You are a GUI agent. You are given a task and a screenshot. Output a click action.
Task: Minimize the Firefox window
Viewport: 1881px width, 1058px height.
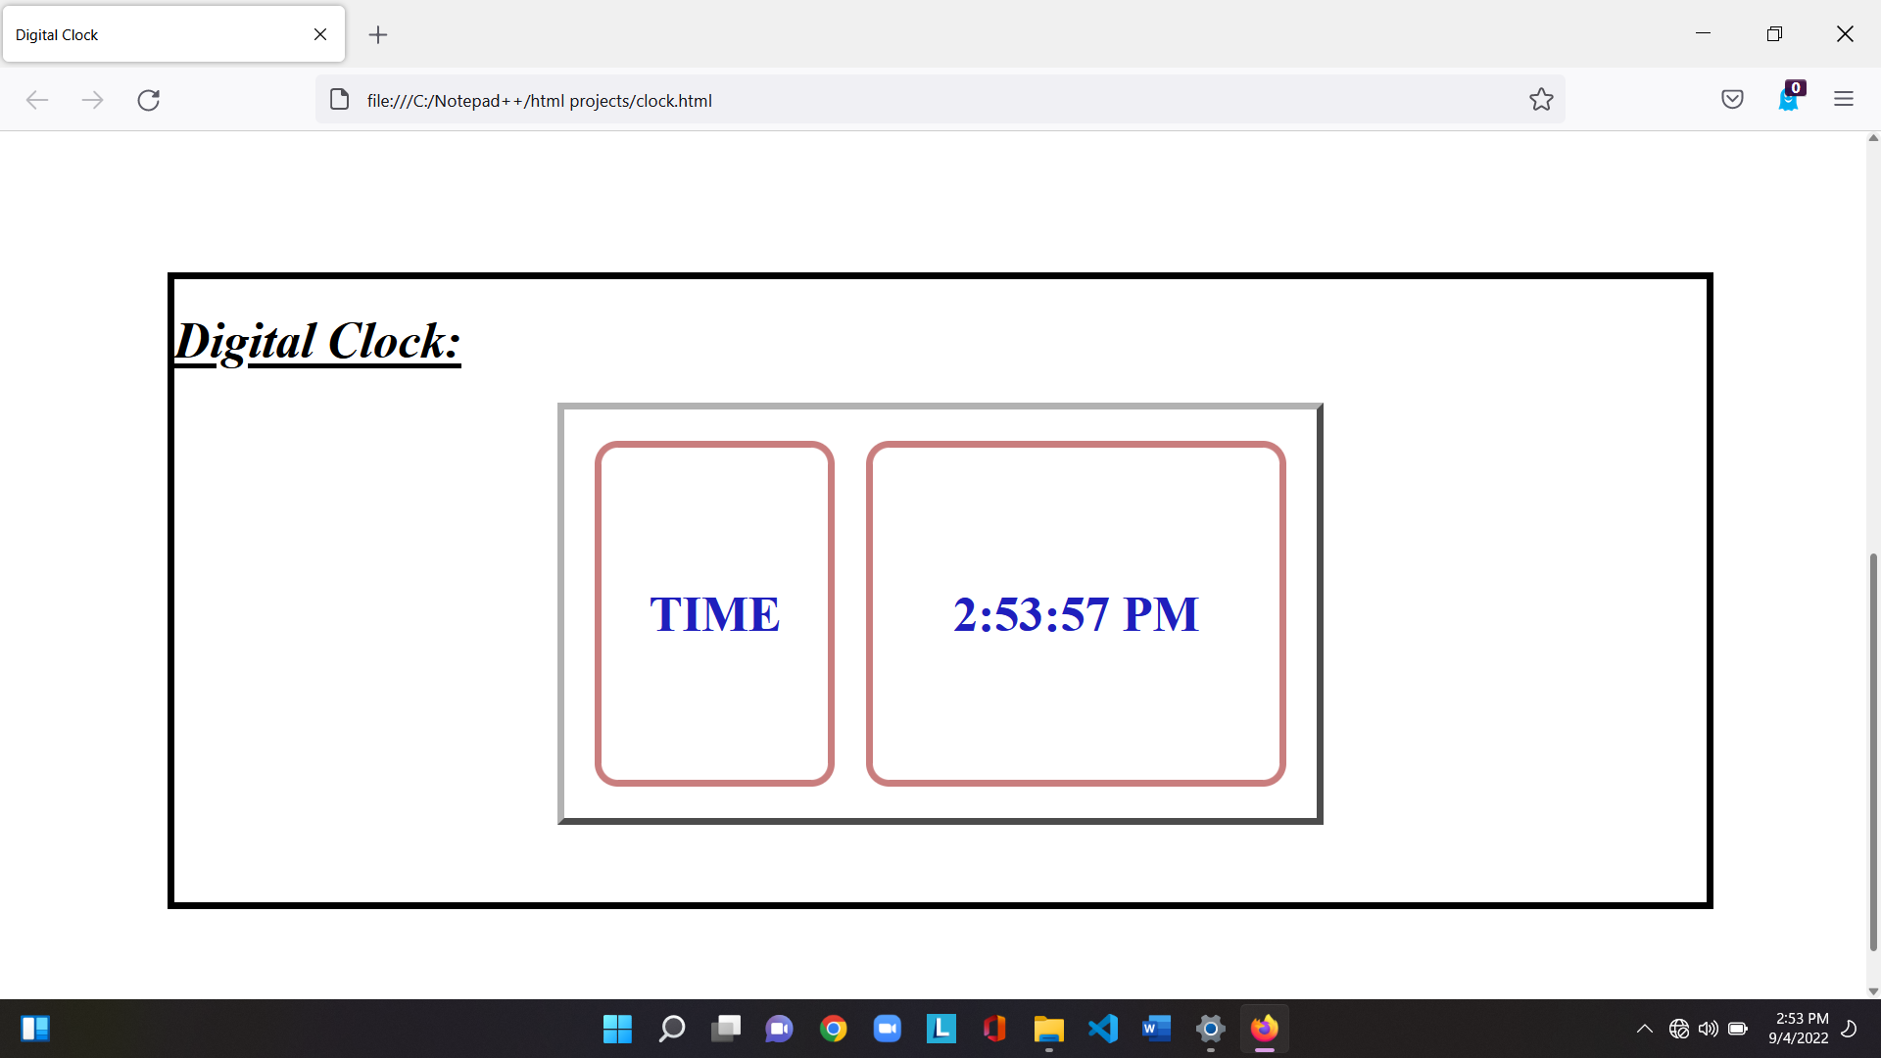click(x=1703, y=33)
